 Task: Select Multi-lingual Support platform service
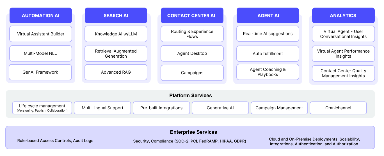pos(102,108)
